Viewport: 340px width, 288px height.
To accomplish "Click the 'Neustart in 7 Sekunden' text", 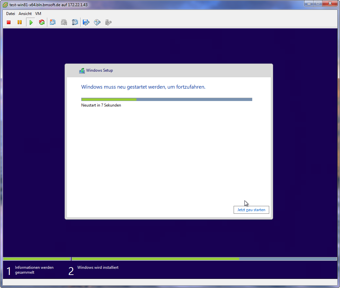I will click(101, 105).
